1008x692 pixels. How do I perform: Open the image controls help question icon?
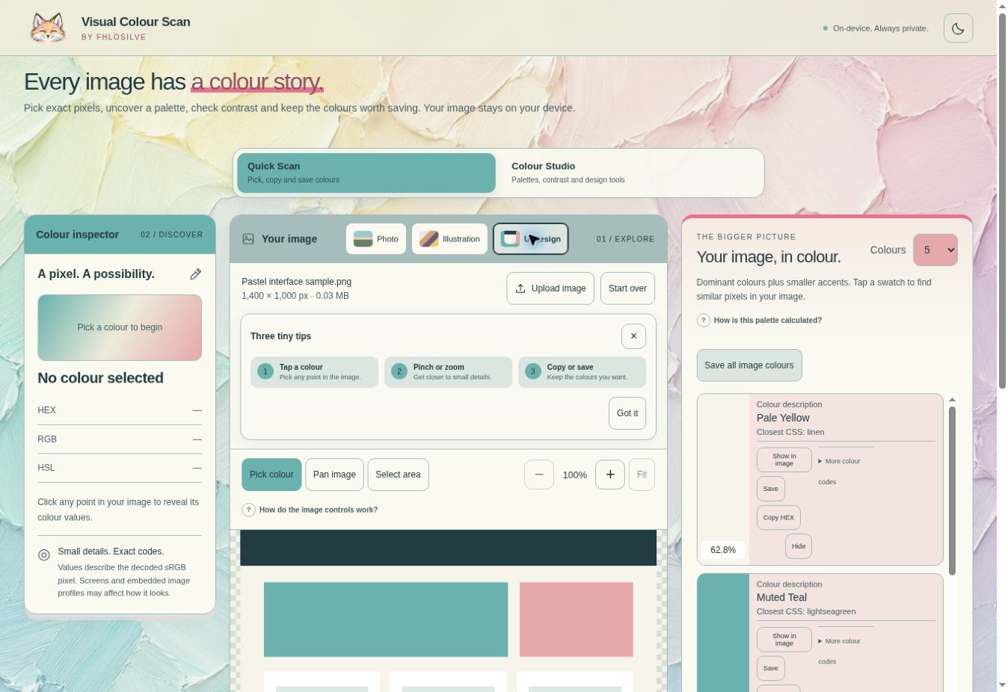(x=249, y=510)
